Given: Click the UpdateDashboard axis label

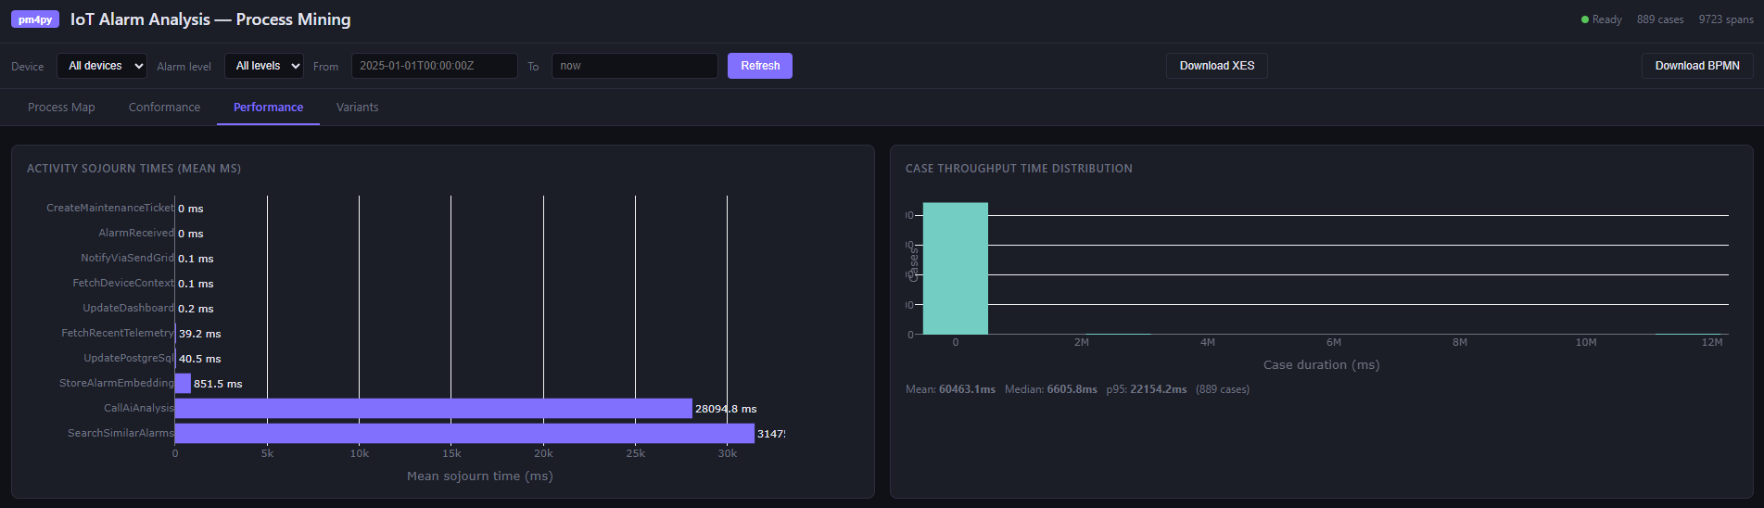Looking at the screenshot, I should [128, 308].
